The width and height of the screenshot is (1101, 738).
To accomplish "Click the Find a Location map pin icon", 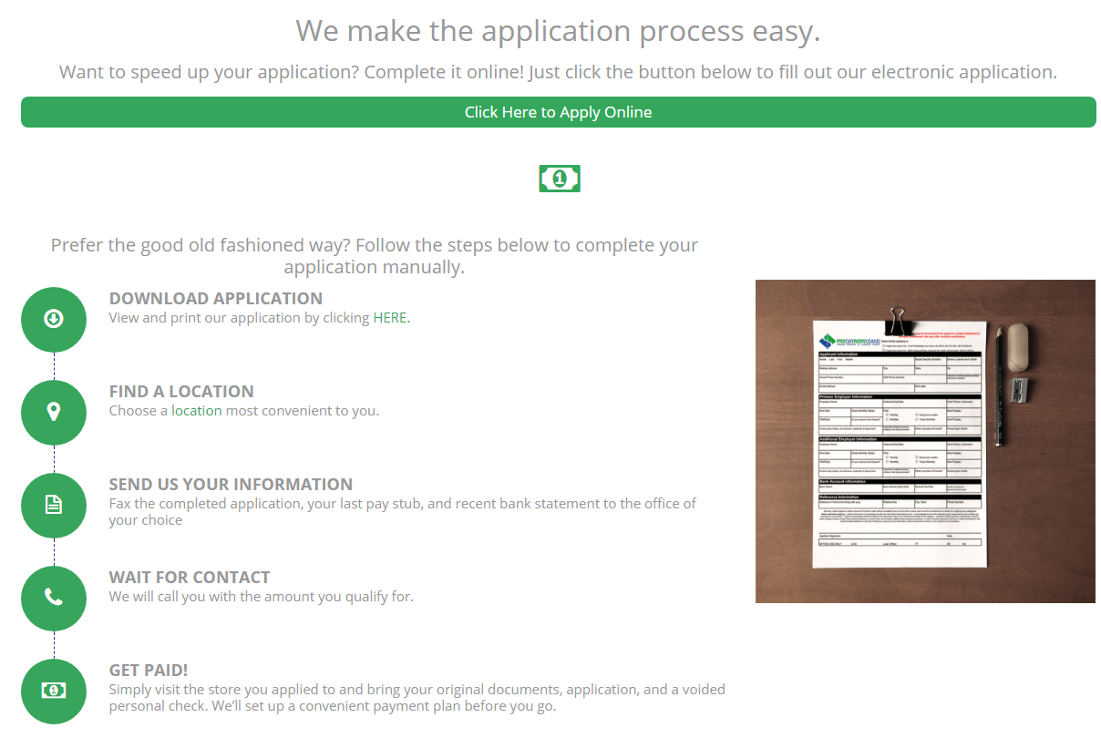I will 54,412.
